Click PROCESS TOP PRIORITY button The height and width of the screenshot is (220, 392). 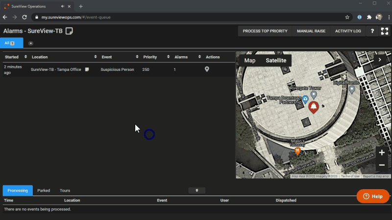point(265,31)
